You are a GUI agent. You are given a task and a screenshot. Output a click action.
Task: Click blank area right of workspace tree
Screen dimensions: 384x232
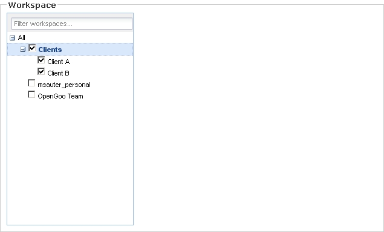[257, 117]
